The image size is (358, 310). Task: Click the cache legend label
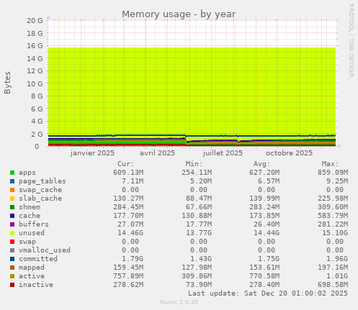point(30,216)
